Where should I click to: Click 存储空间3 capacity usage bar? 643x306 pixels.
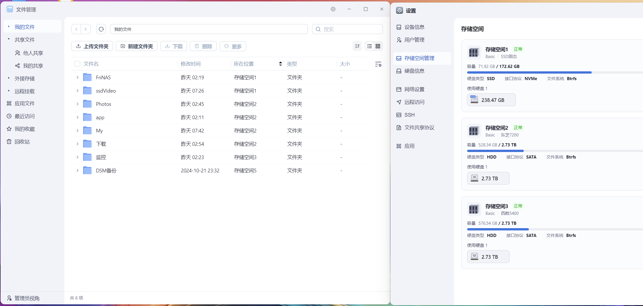[555, 229]
